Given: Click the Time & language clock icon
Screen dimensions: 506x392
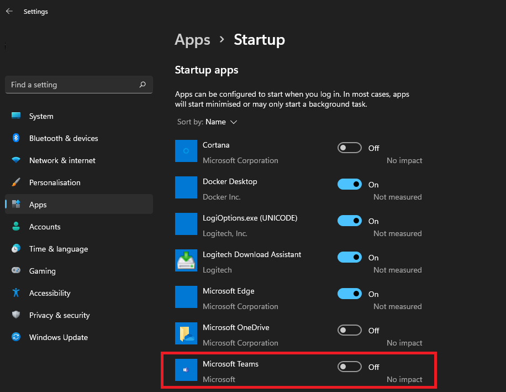Looking at the screenshot, I should pos(16,248).
